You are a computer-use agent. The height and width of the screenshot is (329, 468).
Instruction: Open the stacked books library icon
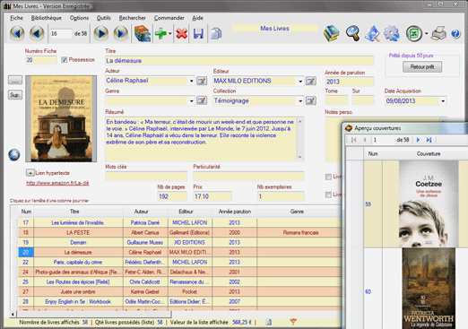pyautogui.click(x=331, y=33)
